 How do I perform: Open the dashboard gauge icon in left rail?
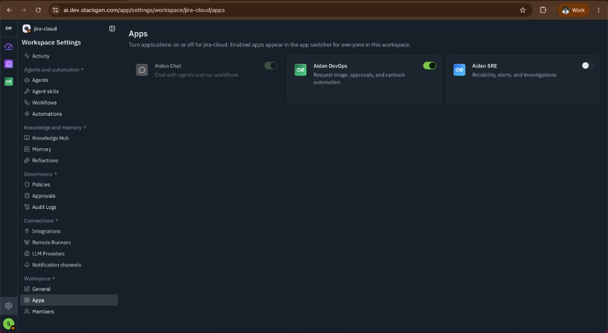point(8,46)
